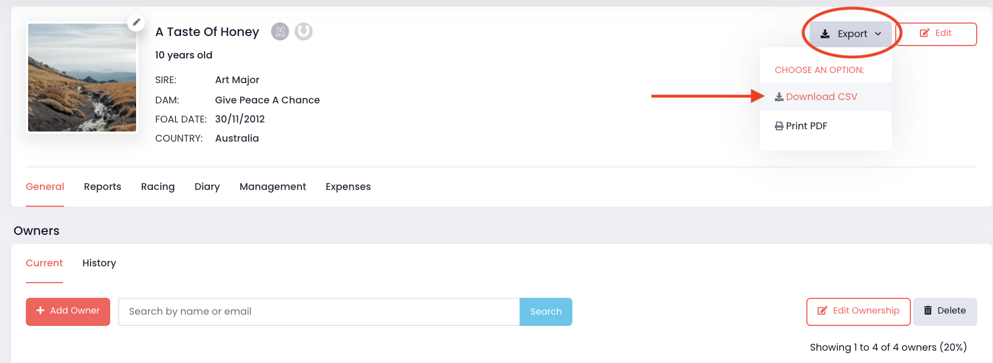Choose Download CSV from export options
This screenshot has width=993, height=363.
822,97
